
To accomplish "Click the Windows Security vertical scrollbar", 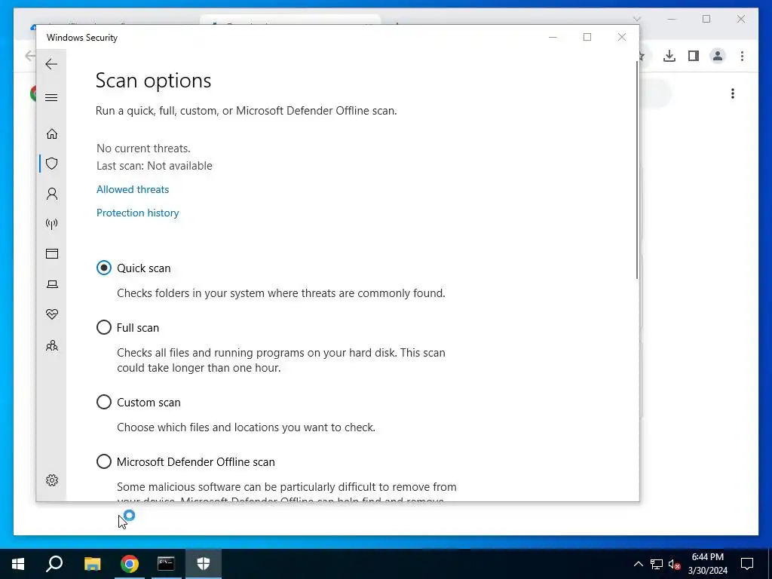I will 636,170.
